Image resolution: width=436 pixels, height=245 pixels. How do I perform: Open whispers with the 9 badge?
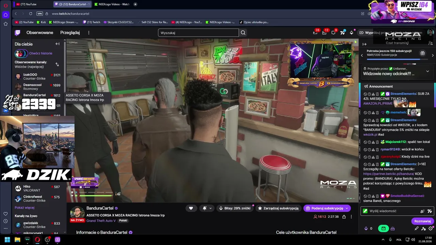[x=333, y=33]
